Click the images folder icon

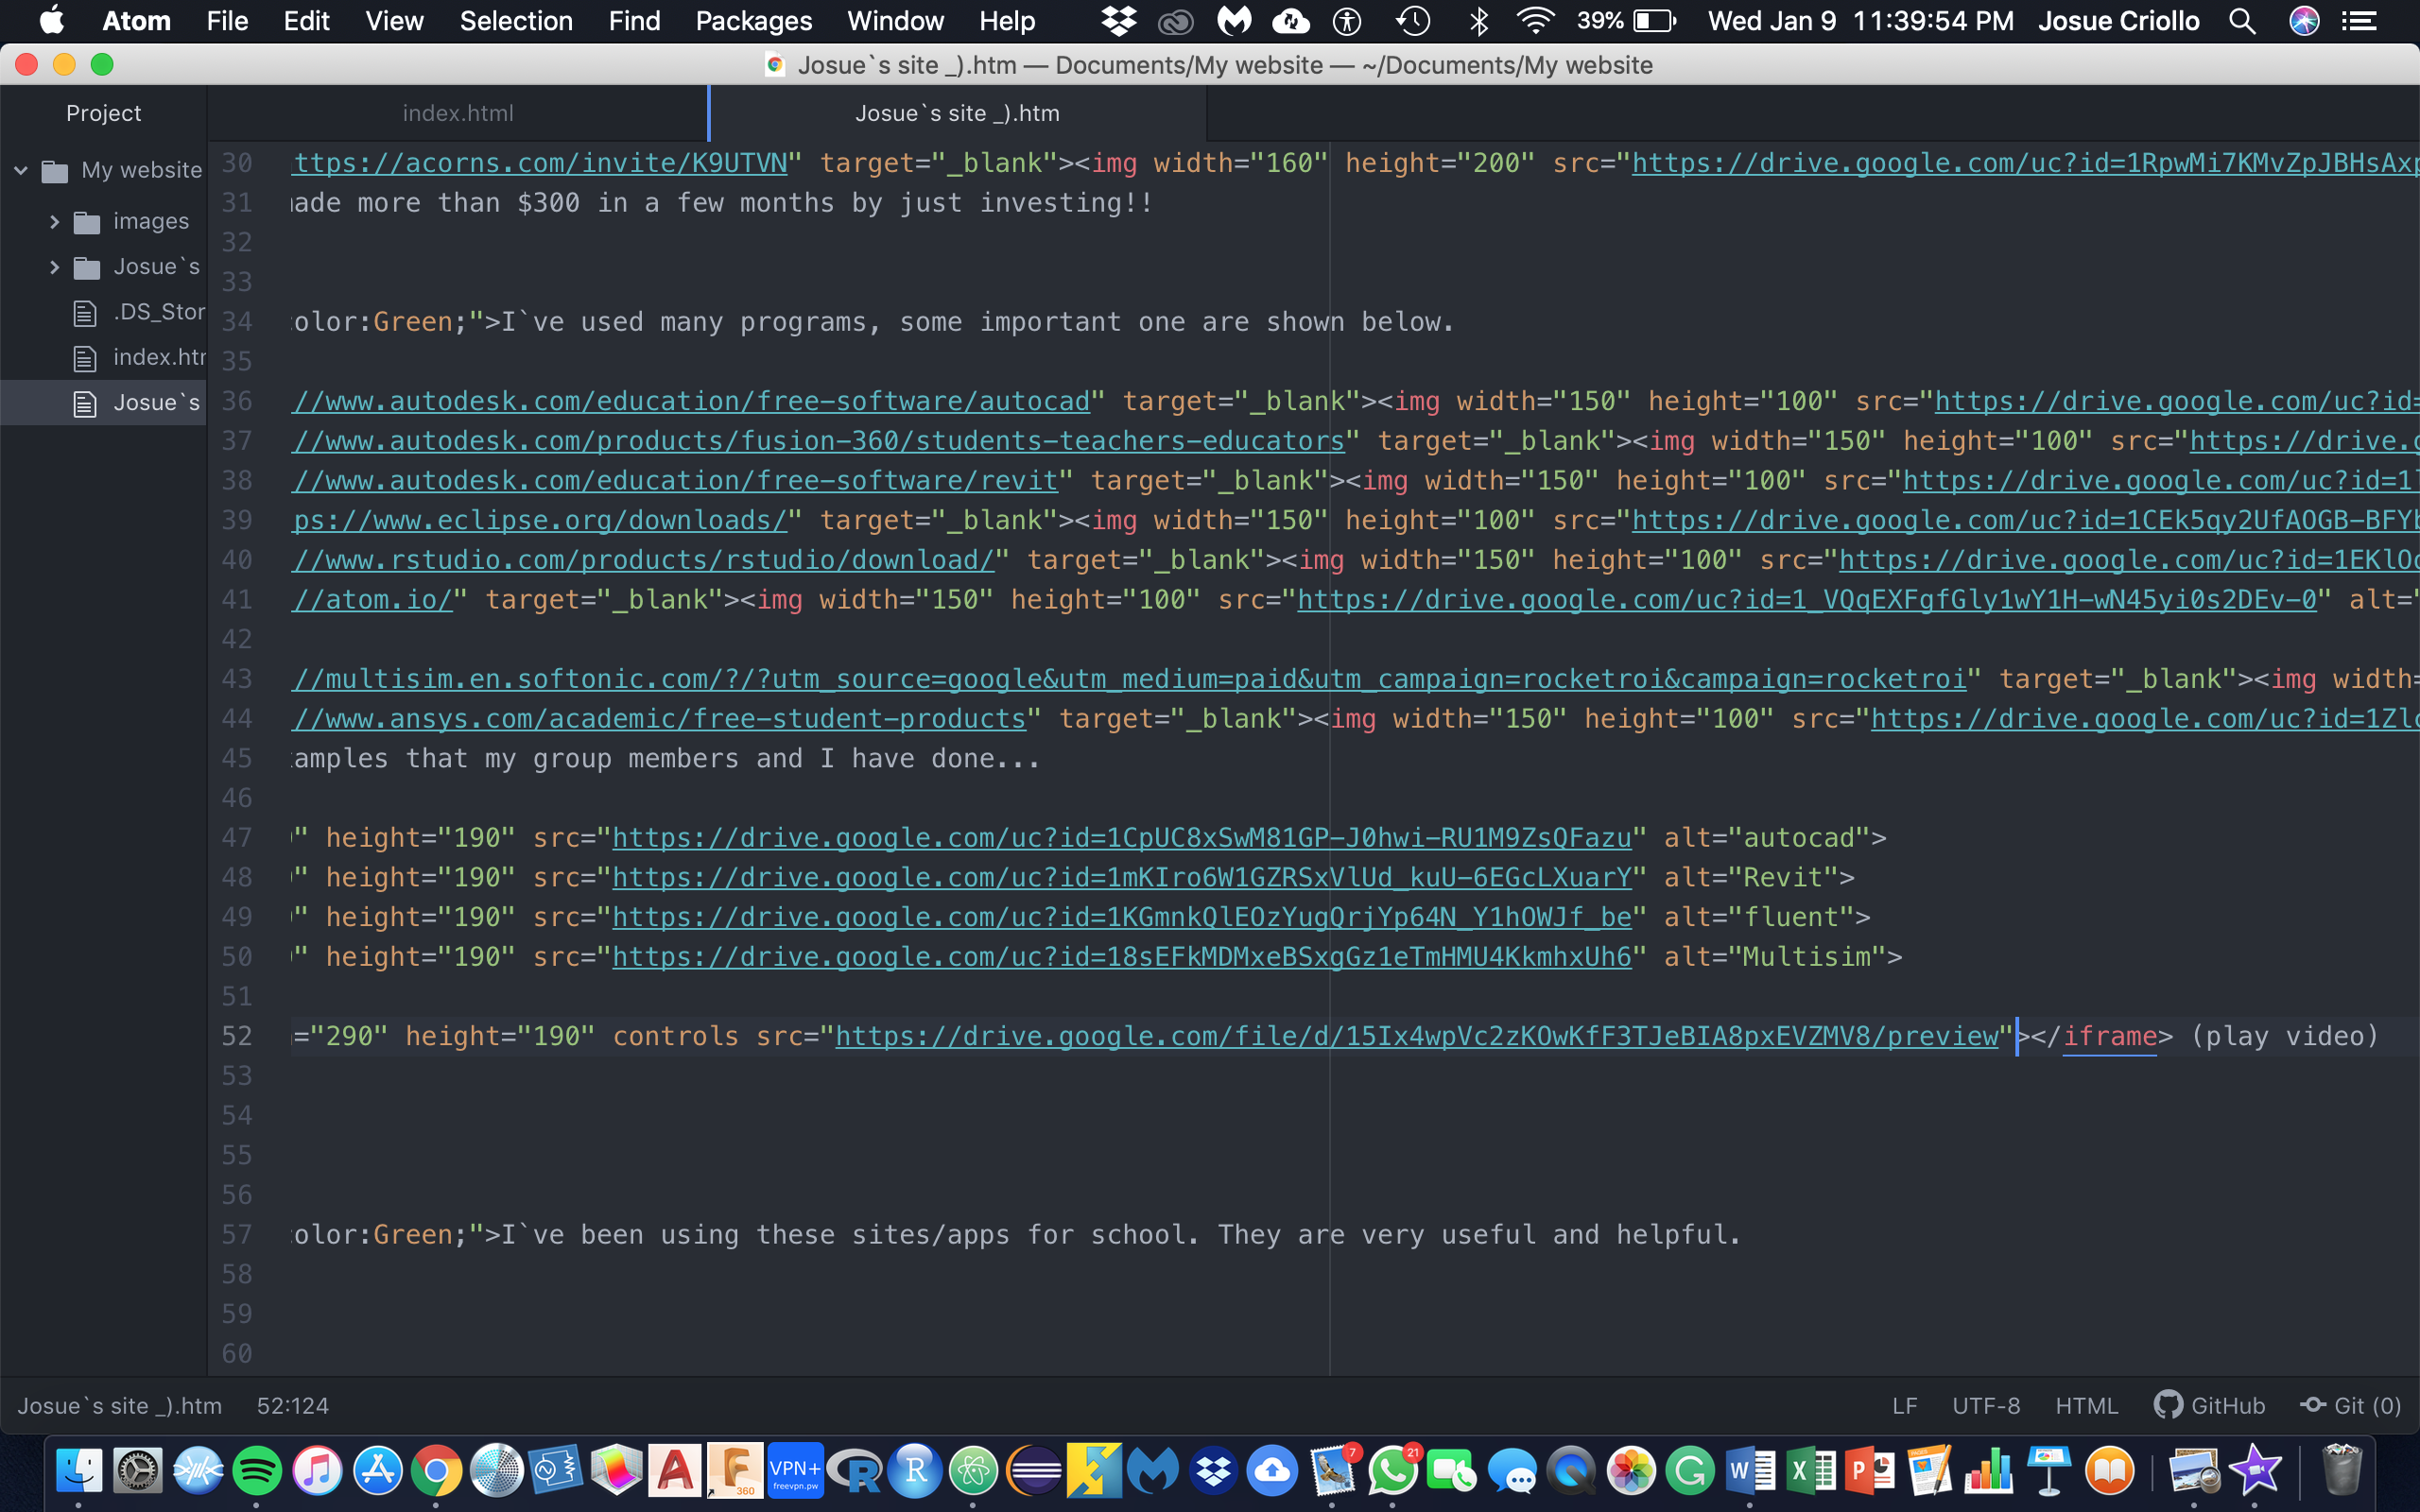[x=87, y=221]
